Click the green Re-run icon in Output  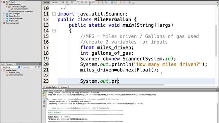click(x=44, y=93)
